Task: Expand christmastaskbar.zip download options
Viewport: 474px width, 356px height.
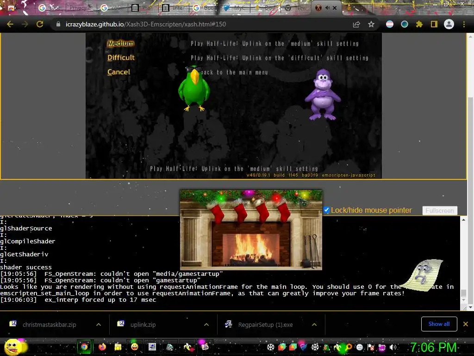Action: [x=99, y=324]
